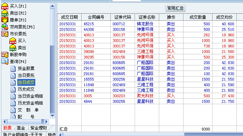Click the BUY icon next to 买入[F1]
243x136 pixels.
coord(5,6)
